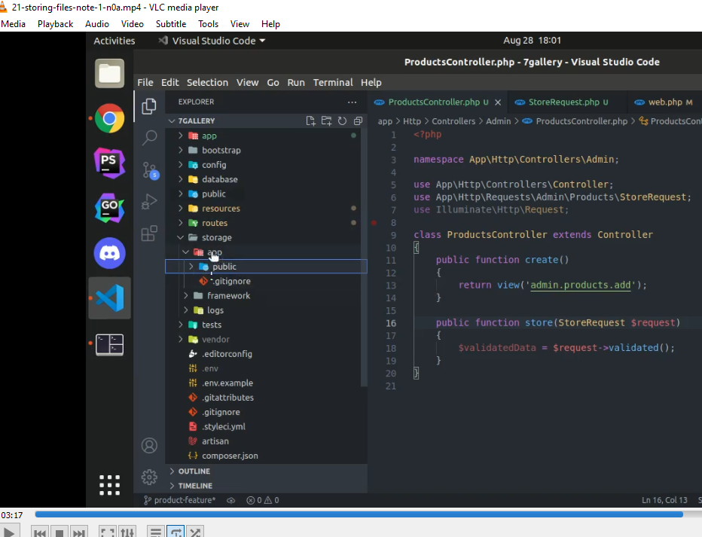Open the VLC Subtitle menu
This screenshot has width=702, height=537.
[170, 24]
